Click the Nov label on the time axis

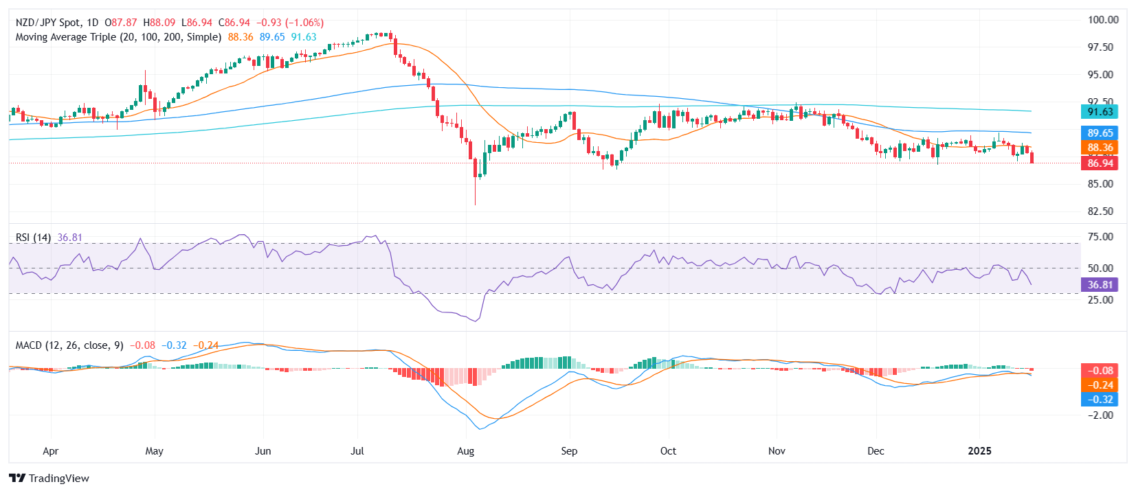pos(777,451)
